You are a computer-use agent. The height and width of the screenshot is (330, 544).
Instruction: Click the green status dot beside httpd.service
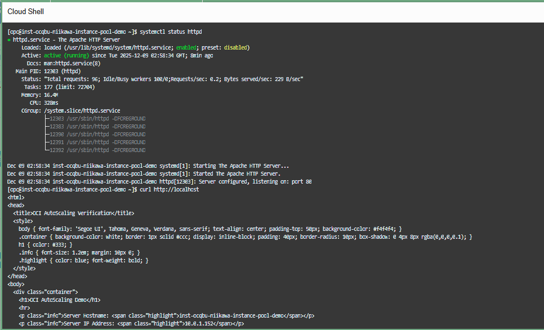(x=9, y=41)
